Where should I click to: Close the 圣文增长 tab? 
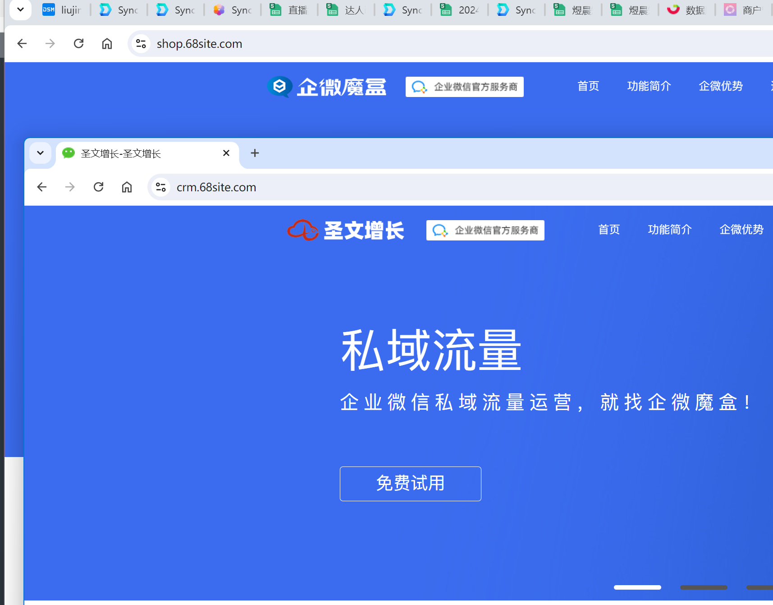tap(226, 153)
